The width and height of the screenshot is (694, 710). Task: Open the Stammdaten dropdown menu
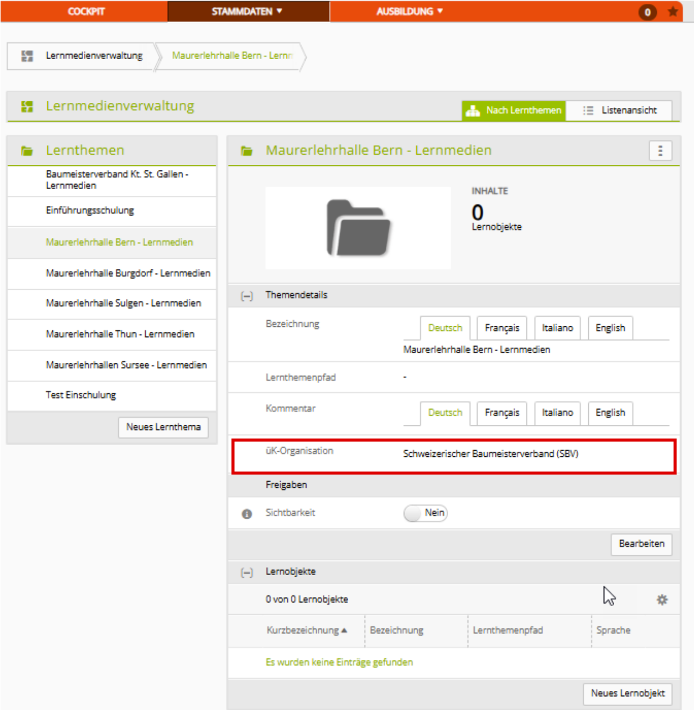coord(247,11)
